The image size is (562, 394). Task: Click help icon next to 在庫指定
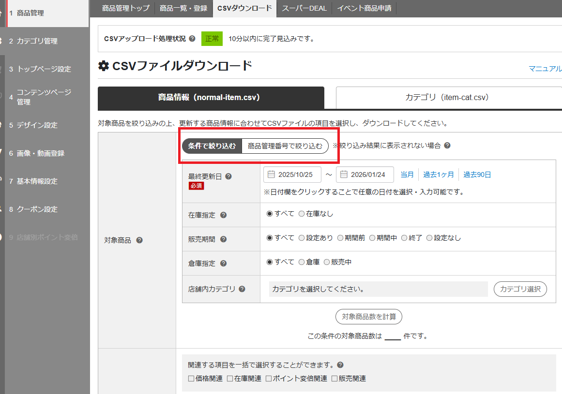pos(223,215)
